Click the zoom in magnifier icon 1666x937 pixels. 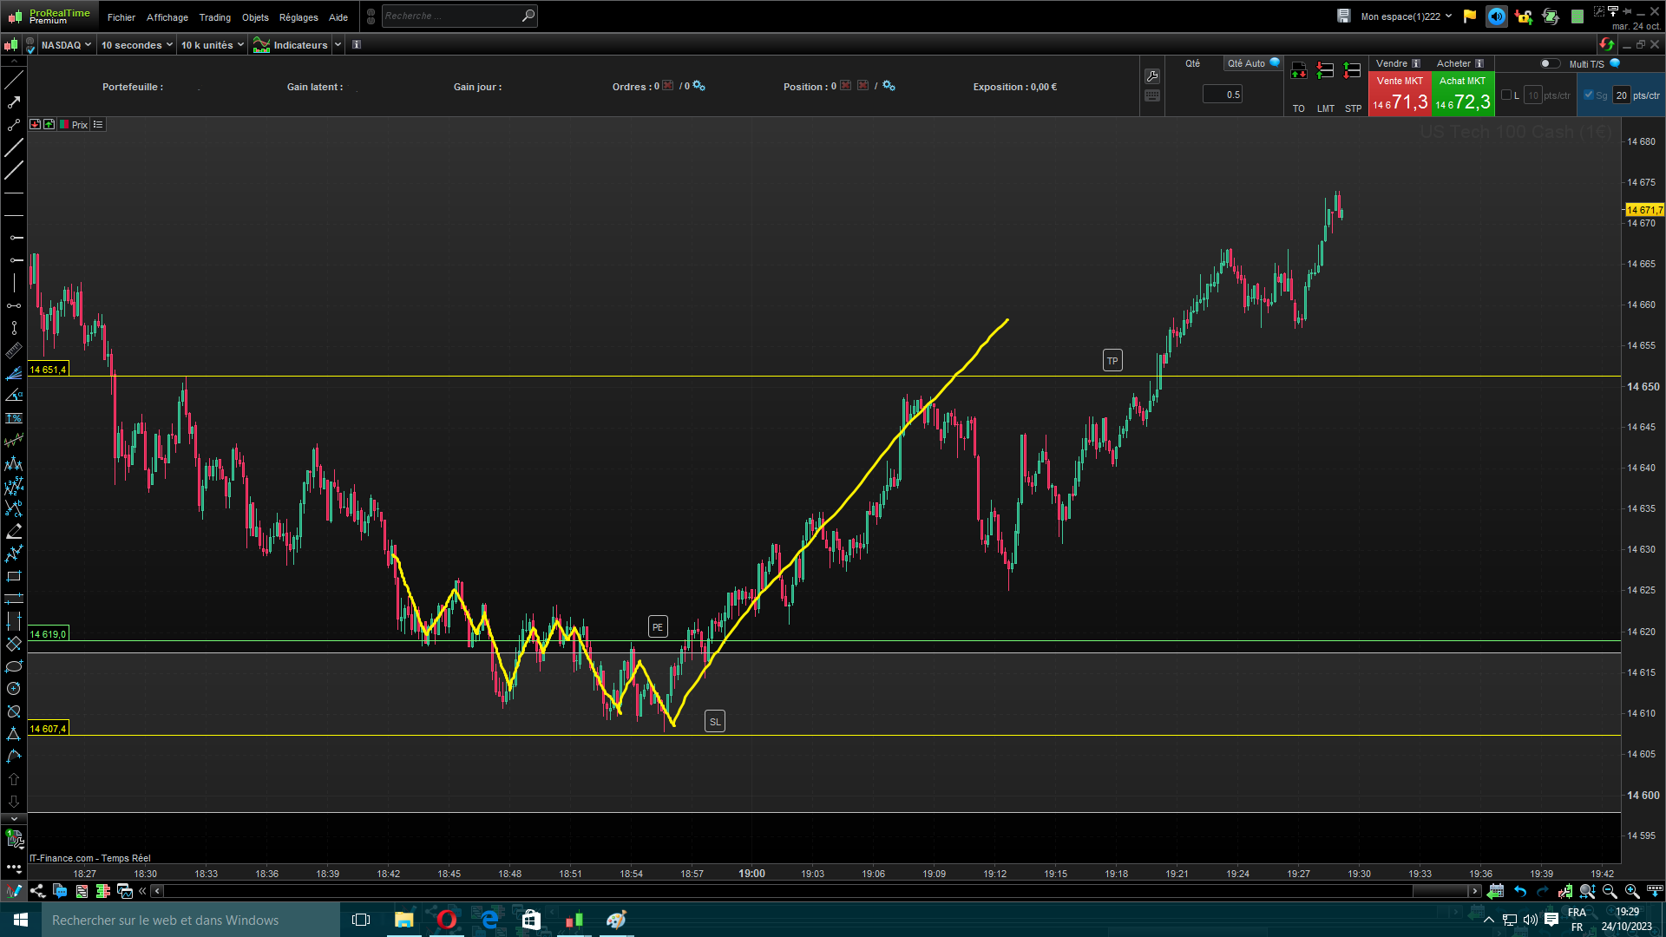[1631, 891]
